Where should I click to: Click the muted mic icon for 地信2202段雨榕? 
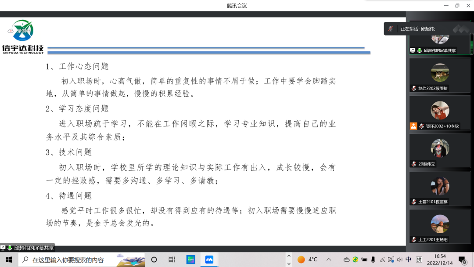414,88
